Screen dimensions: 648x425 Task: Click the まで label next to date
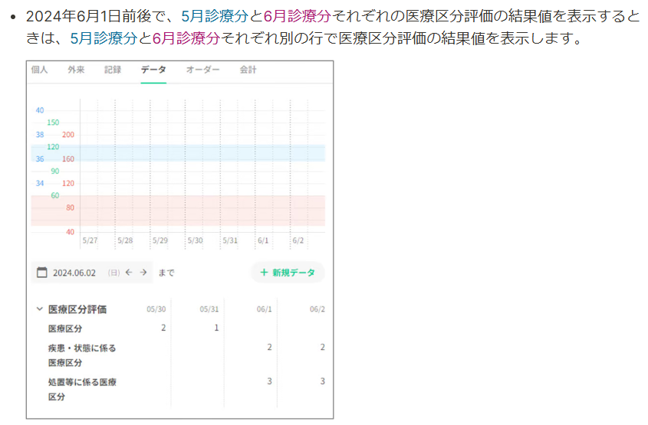point(166,273)
